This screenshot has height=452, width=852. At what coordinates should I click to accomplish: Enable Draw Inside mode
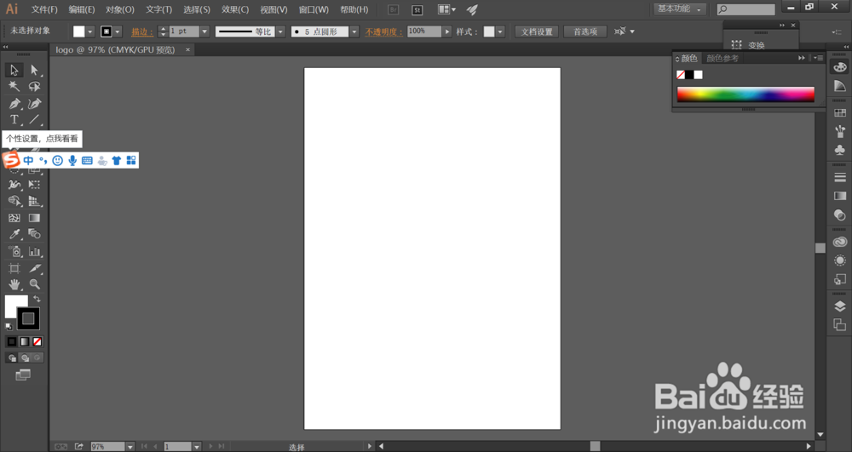click(x=37, y=358)
